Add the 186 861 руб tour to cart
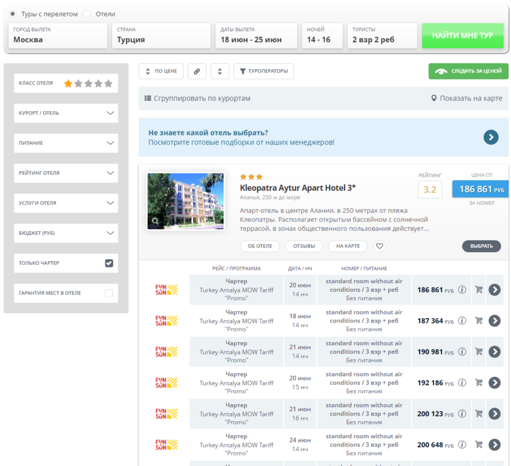 pos(479,289)
